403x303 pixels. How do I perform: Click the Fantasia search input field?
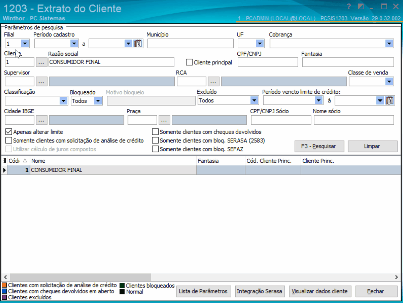(x=348, y=62)
